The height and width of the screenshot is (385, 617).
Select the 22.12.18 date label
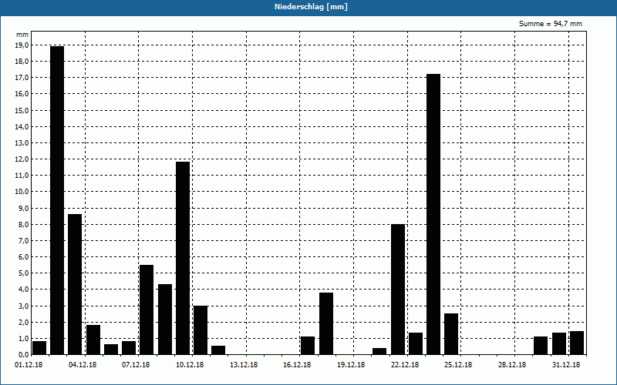point(405,365)
